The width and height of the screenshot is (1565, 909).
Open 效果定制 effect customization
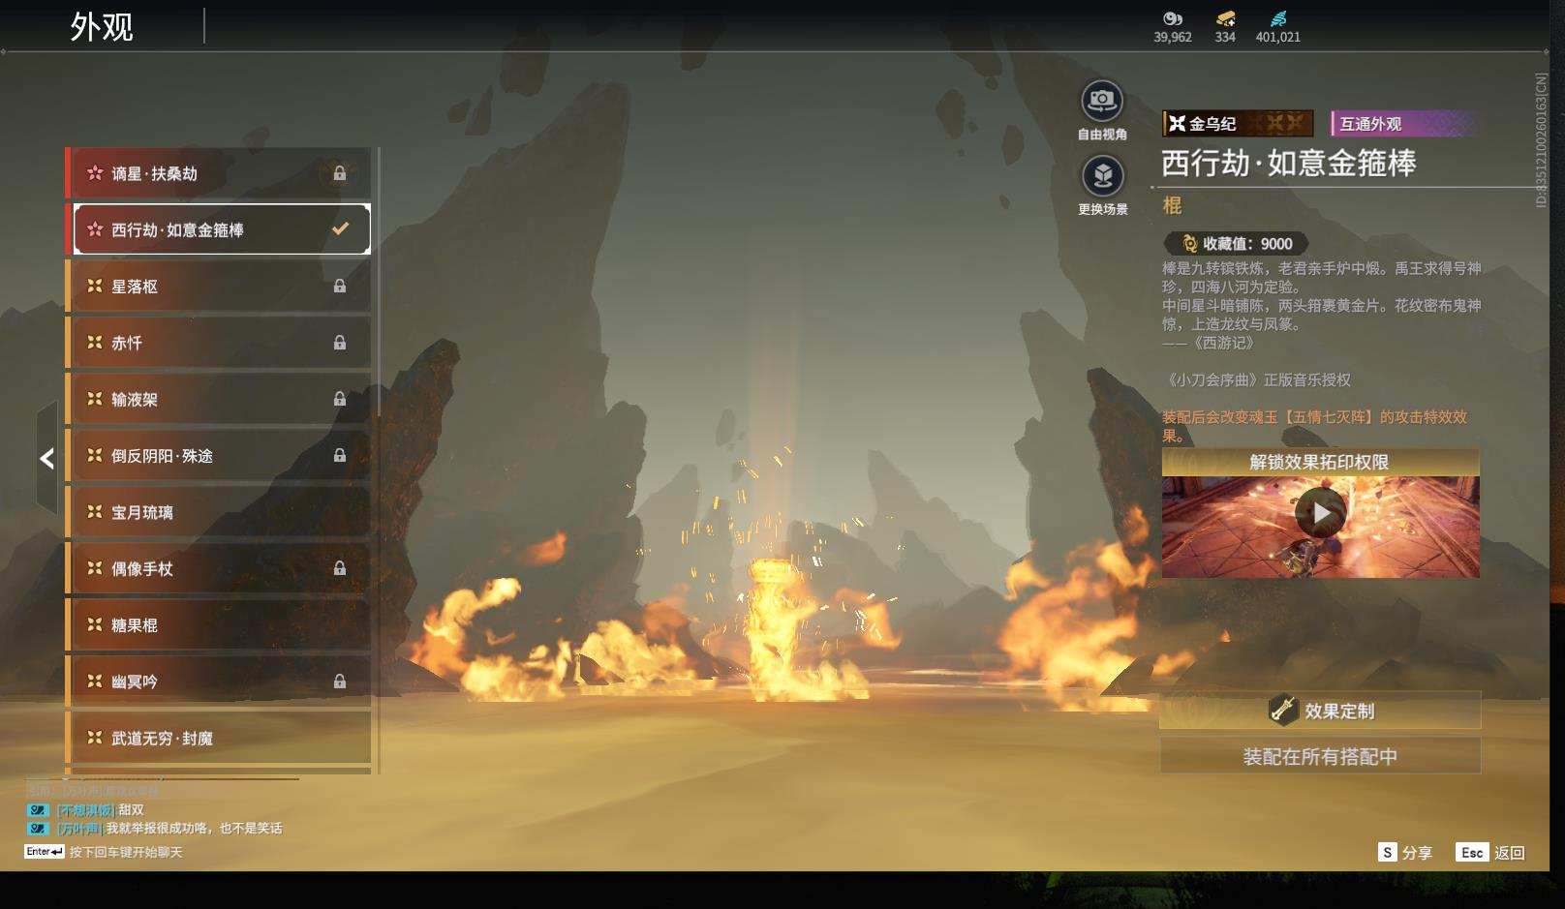(x=1320, y=711)
